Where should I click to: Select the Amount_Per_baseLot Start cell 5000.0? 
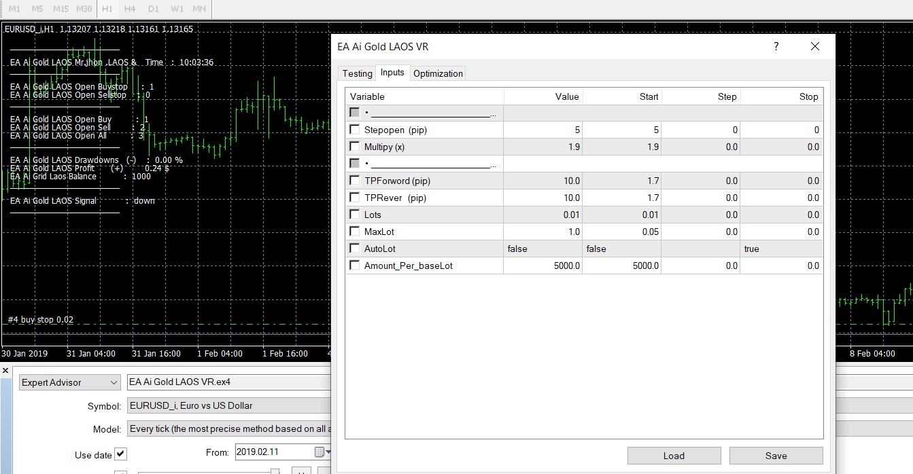622,266
